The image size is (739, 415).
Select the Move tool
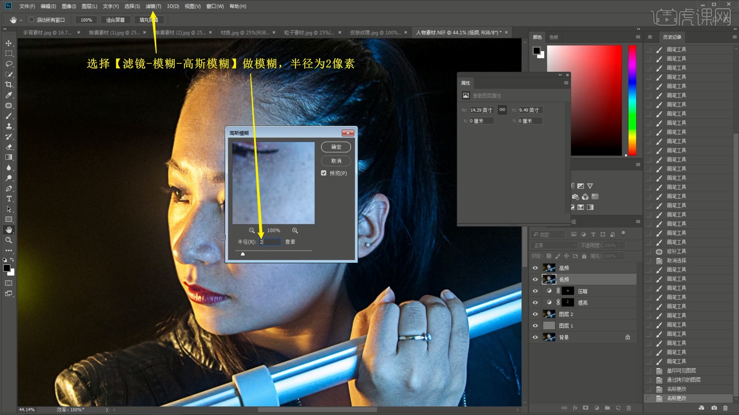[8, 43]
